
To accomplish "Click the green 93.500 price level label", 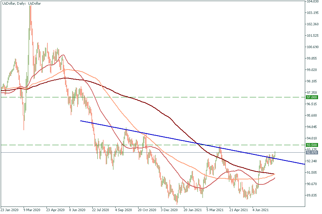I will point(312,145).
